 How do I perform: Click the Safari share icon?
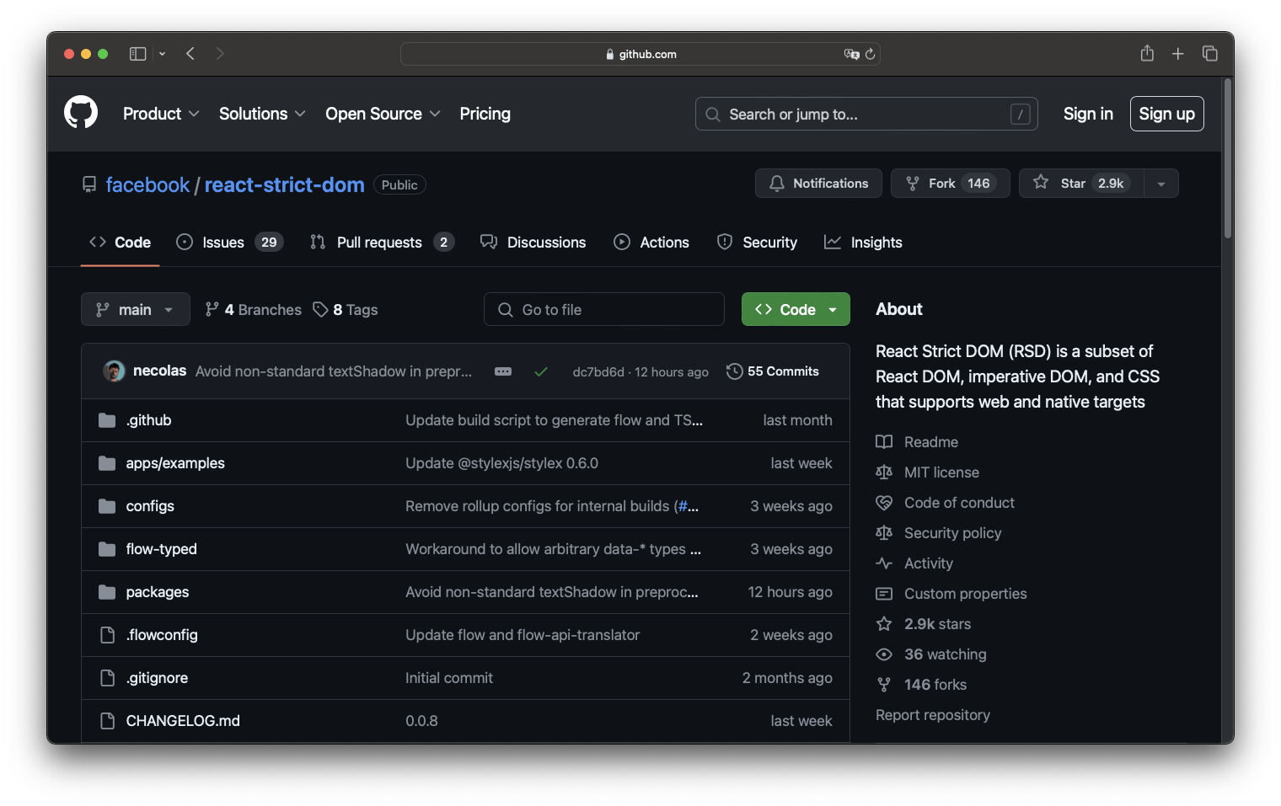click(x=1147, y=53)
